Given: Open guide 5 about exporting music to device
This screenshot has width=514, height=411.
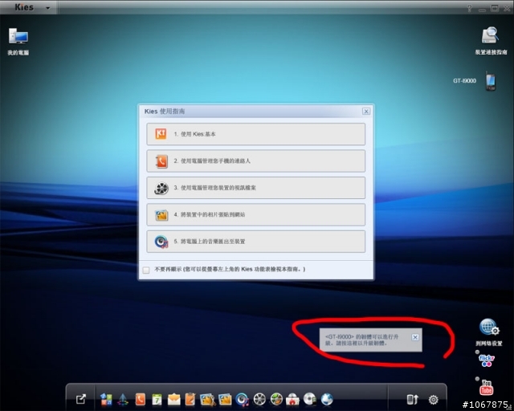Looking at the screenshot, I should point(255,242).
